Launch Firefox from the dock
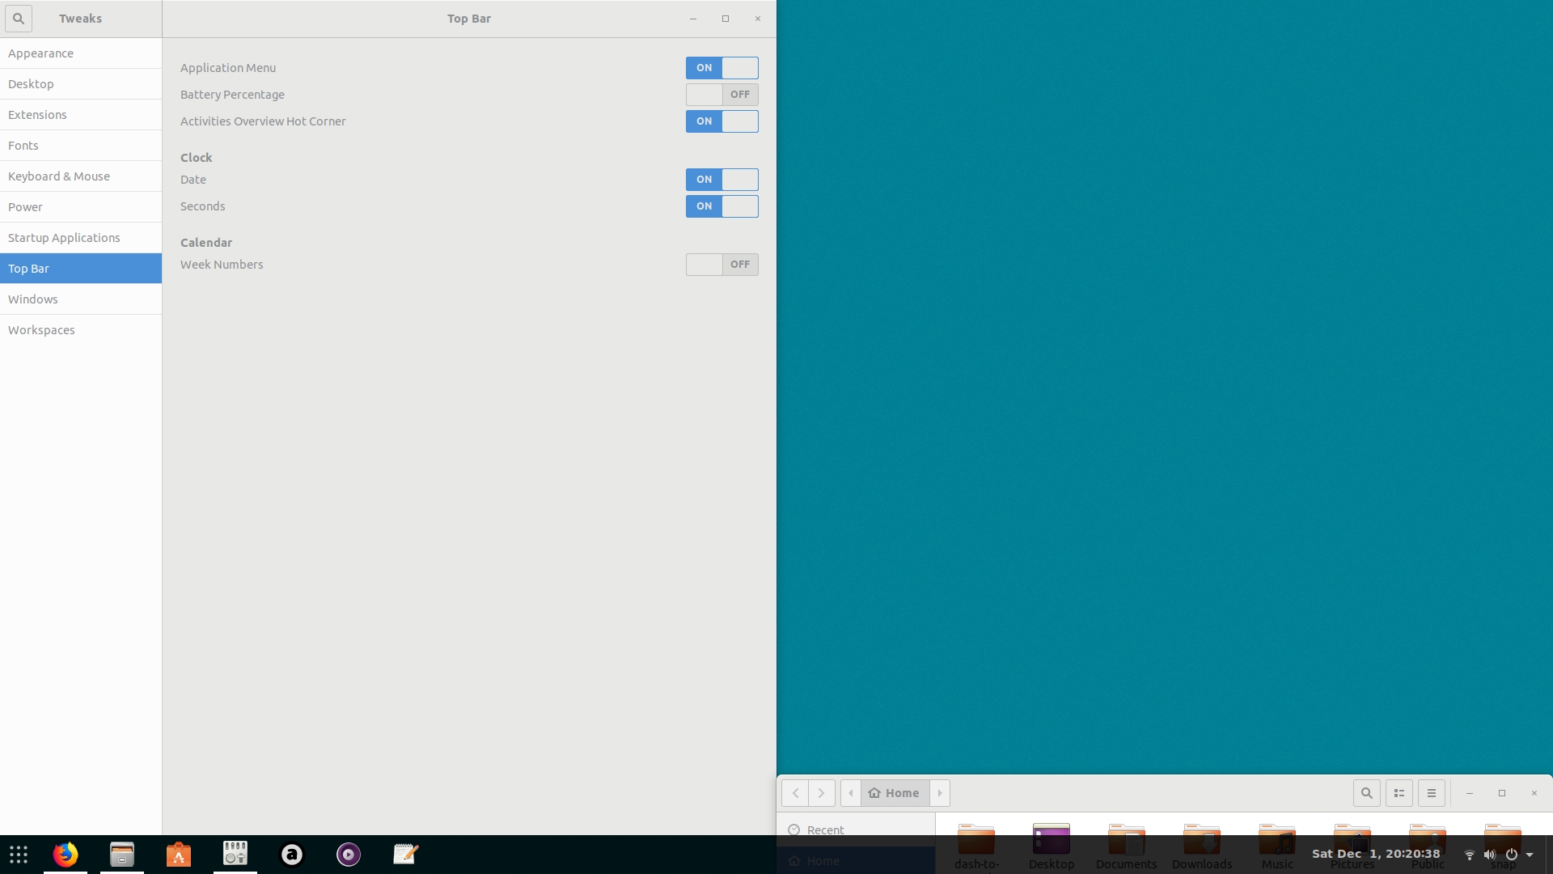The image size is (1553, 874). click(x=66, y=855)
